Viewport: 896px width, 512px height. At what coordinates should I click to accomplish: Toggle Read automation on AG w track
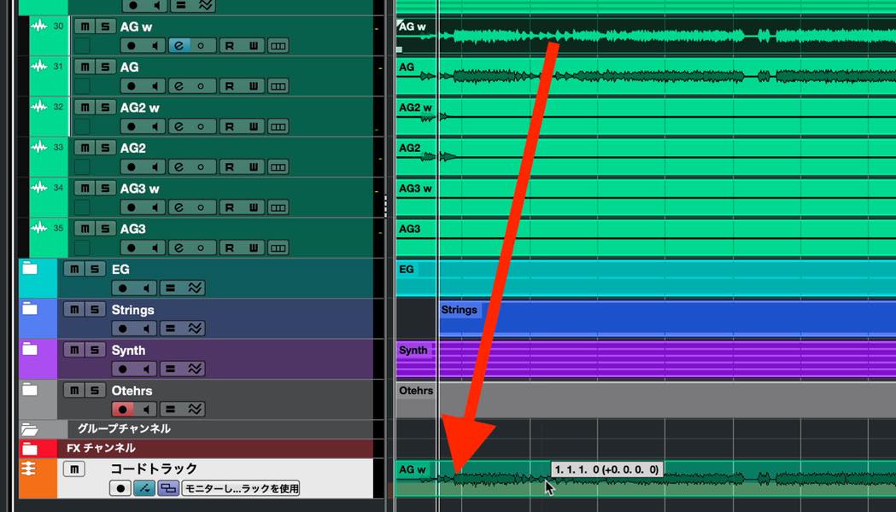pos(229,46)
